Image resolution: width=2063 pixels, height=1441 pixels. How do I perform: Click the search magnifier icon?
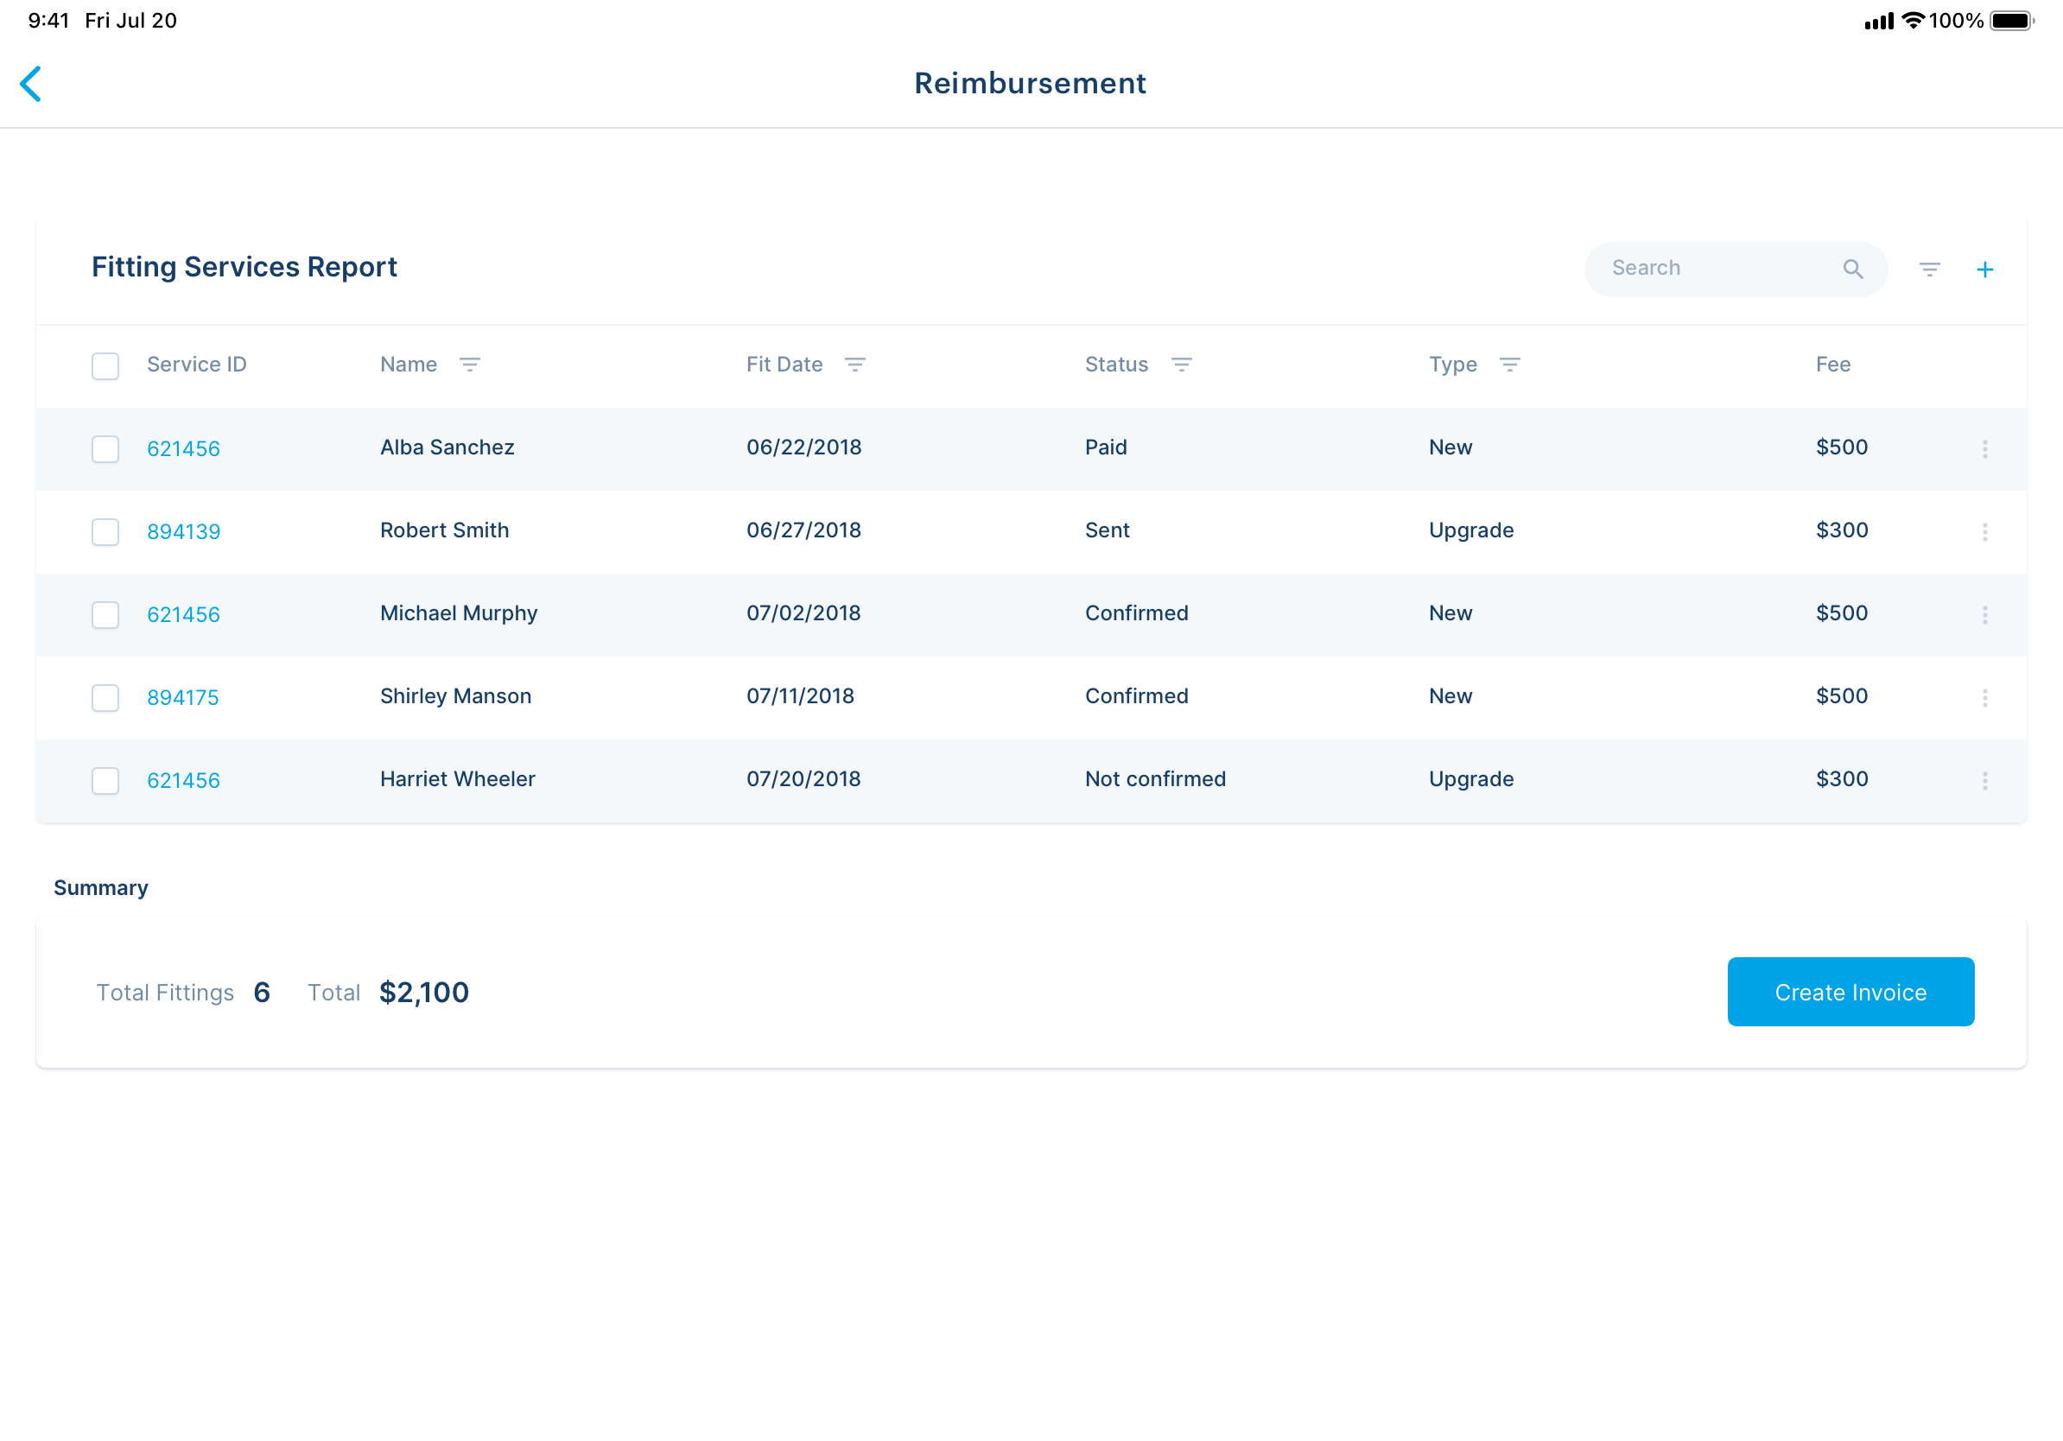click(1853, 269)
